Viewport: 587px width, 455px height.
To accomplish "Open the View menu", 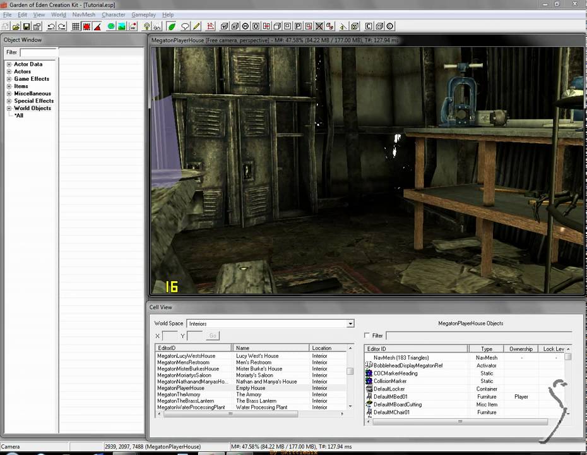I will tap(39, 15).
